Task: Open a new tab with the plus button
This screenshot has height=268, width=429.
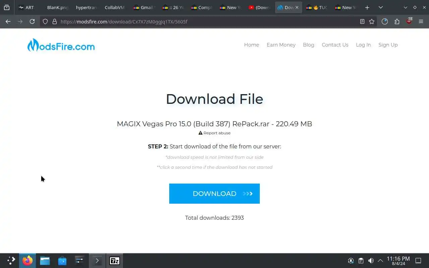Action: 367,7
